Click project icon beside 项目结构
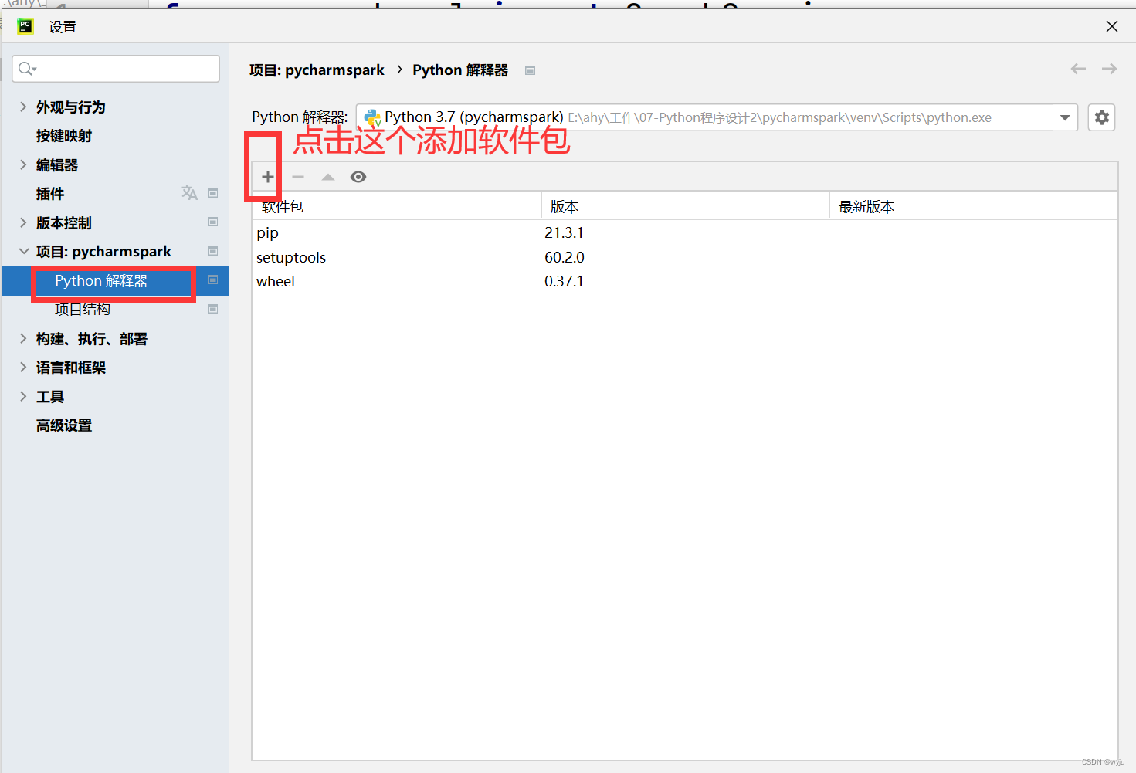The width and height of the screenshot is (1136, 773). pyautogui.click(x=213, y=309)
